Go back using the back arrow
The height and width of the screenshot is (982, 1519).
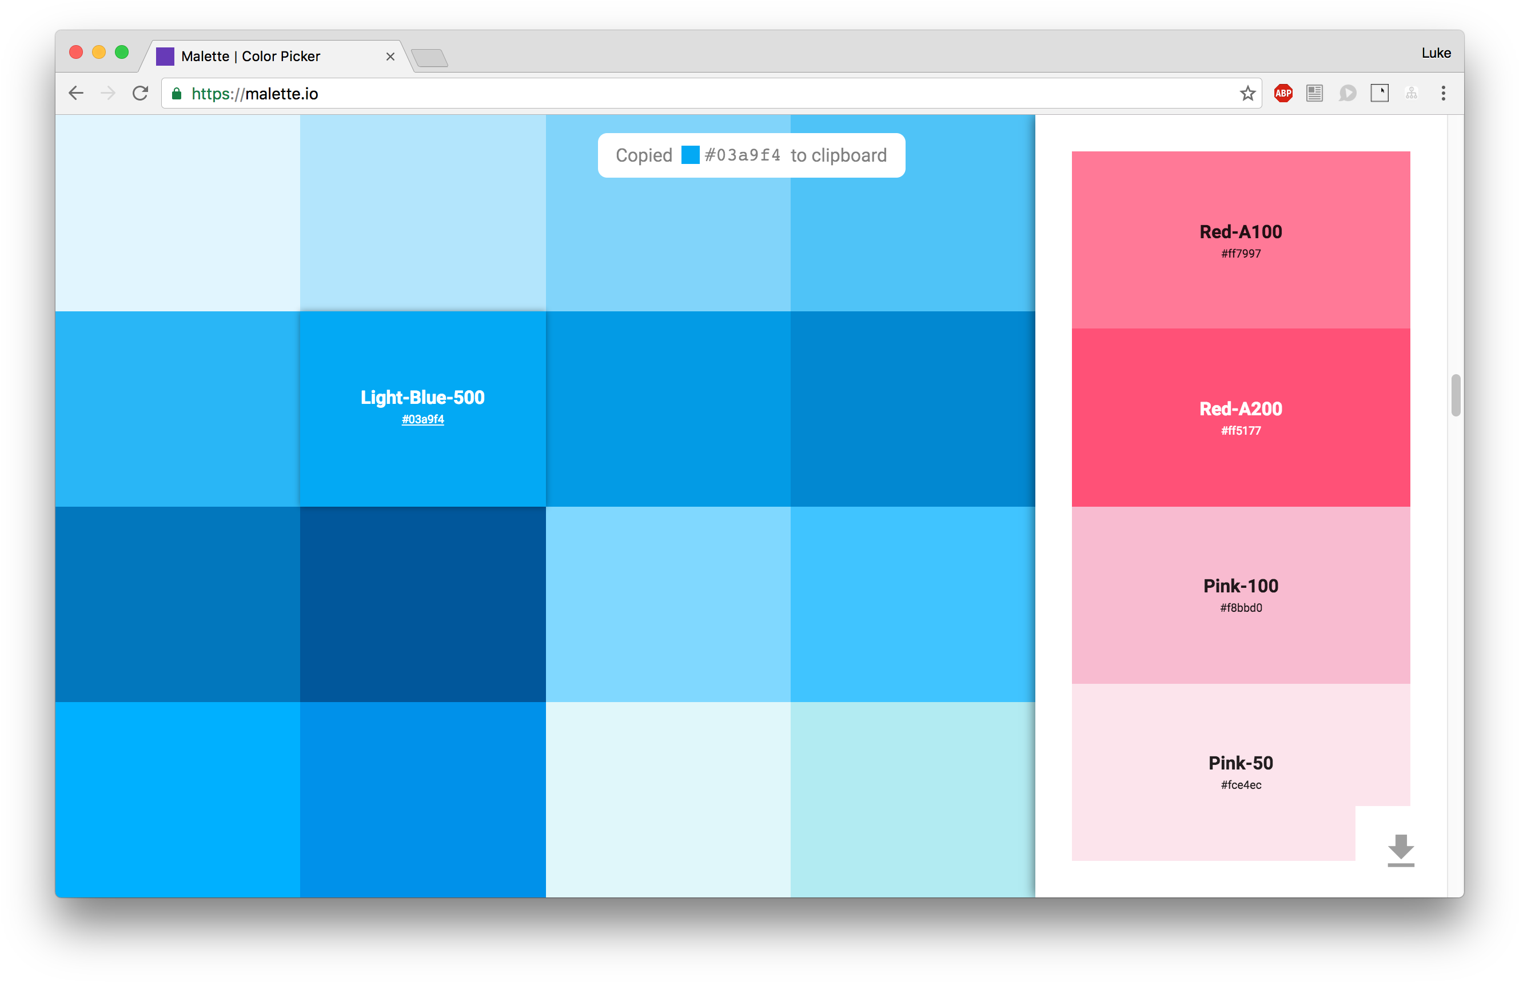coord(76,94)
